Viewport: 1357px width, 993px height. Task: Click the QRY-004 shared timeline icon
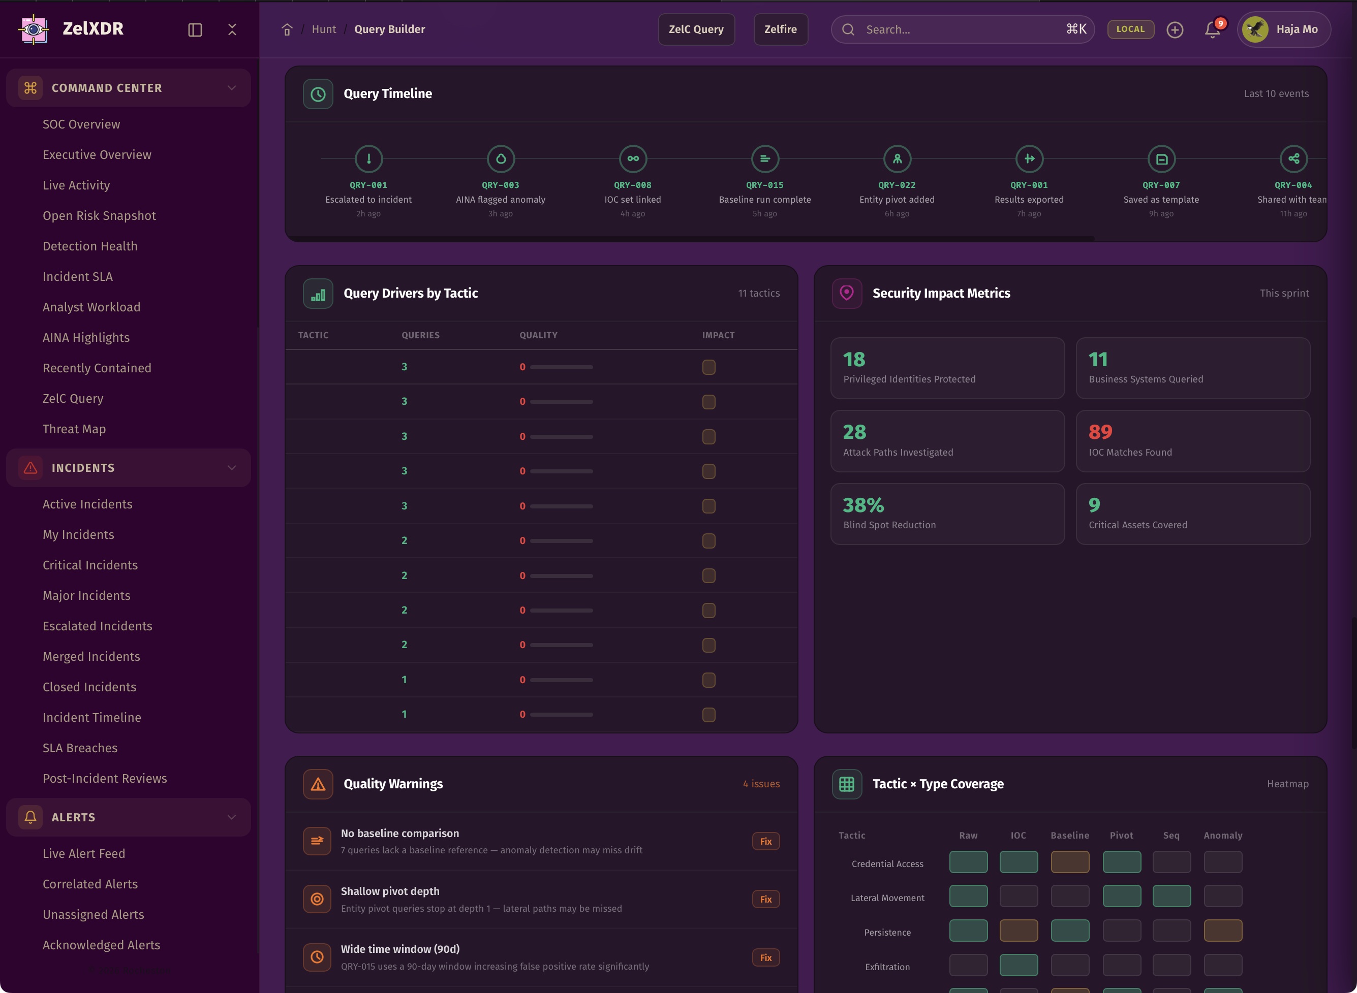click(x=1293, y=158)
